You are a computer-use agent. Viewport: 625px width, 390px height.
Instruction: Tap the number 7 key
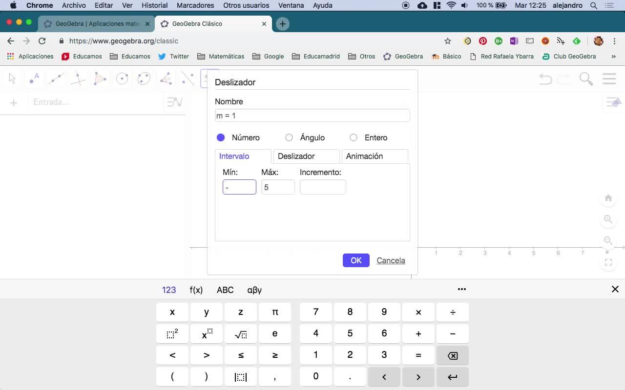tap(316, 312)
